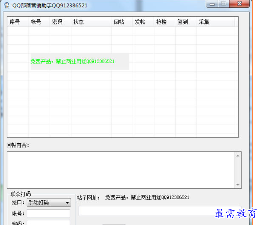
Task: Click the 回帖 column header
Action: click(x=122, y=22)
